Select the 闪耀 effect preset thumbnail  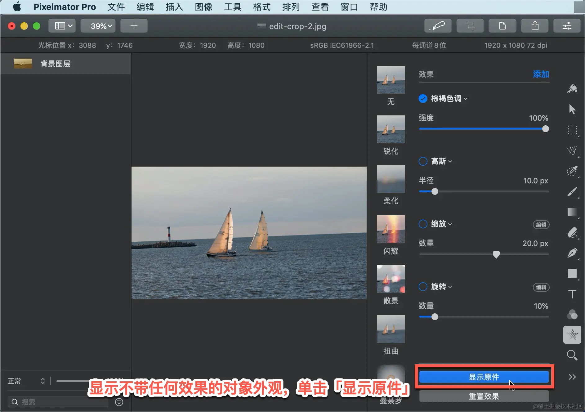pos(391,229)
